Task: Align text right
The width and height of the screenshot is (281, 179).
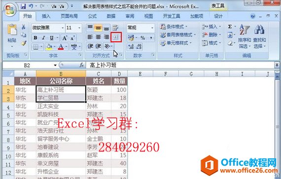Action: click(x=106, y=37)
